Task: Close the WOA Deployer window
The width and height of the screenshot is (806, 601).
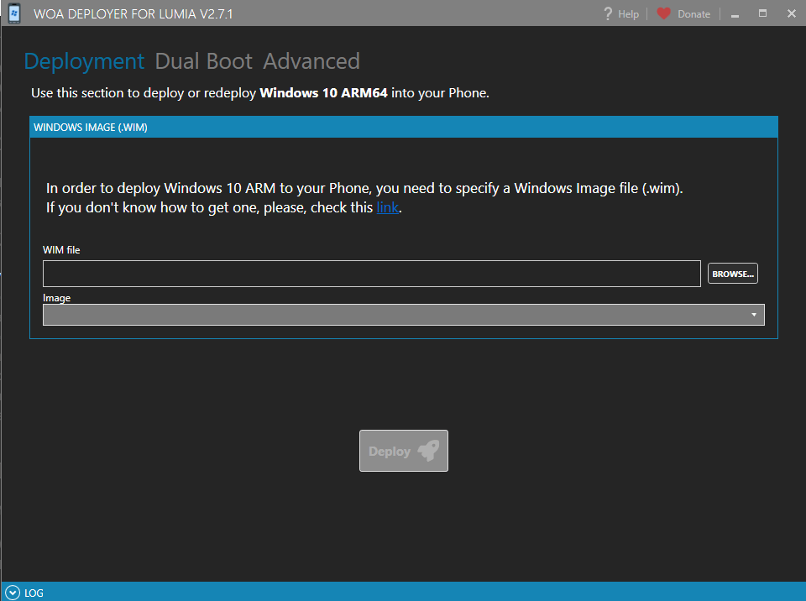Action: point(791,14)
